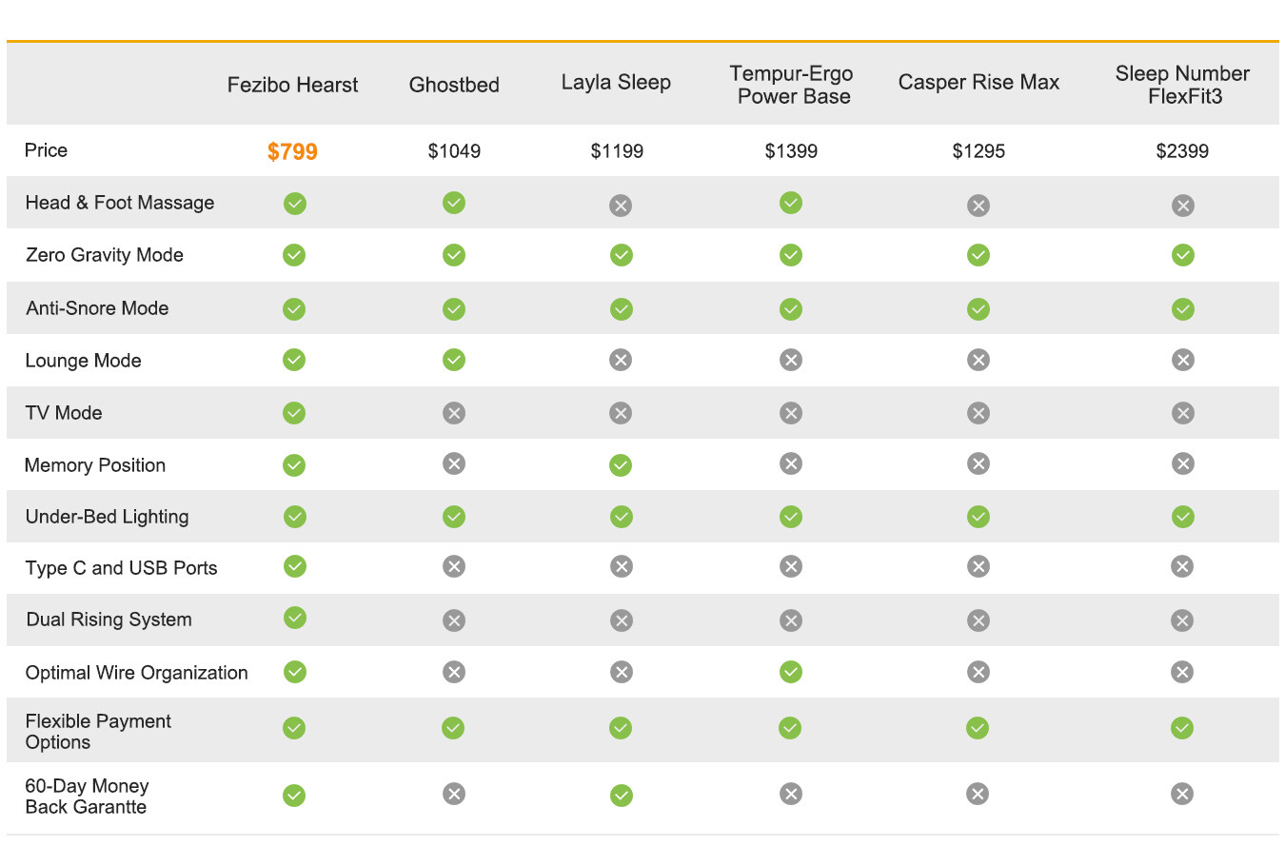This screenshot has height=866, width=1285.
Task: Click Layla Sleep Optimal Wire Organization cross
Action: coord(622,673)
